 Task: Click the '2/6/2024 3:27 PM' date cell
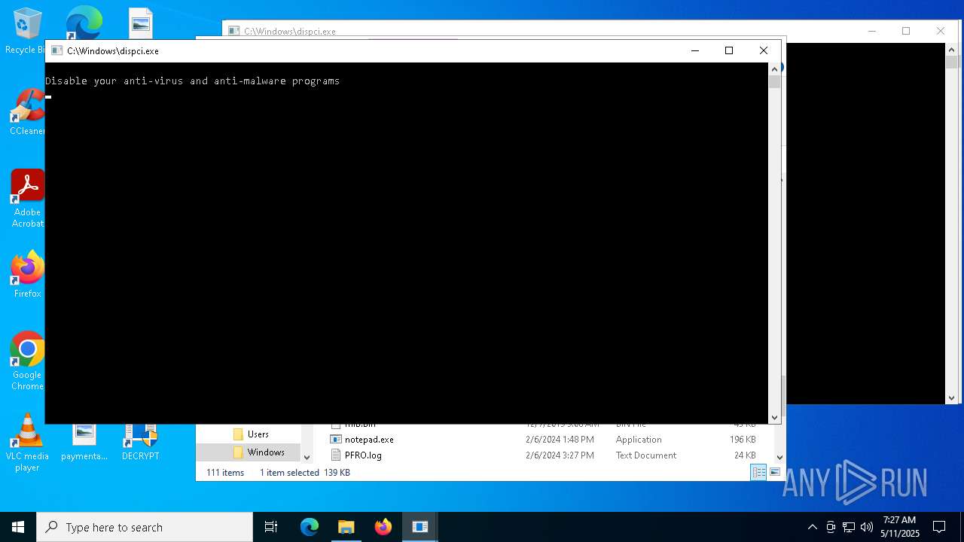coord(560,455)
